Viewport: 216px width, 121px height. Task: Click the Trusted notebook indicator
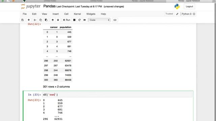[x=169, y=14]
